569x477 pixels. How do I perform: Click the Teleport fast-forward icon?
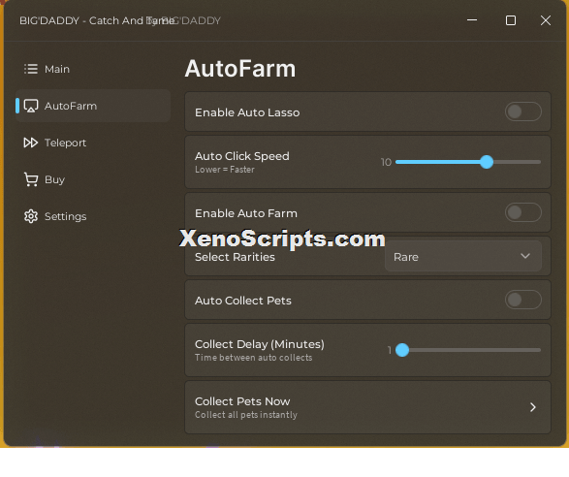[x=31, y=143]
